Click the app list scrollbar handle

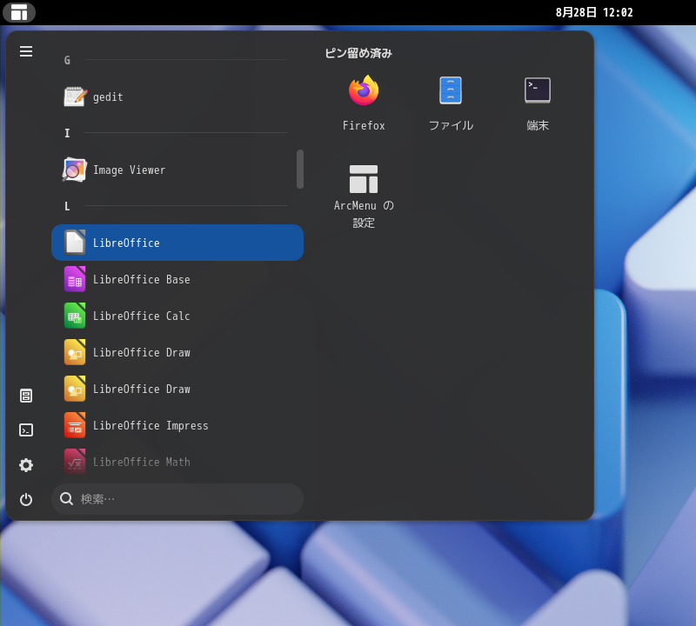(x=300, y=169)
